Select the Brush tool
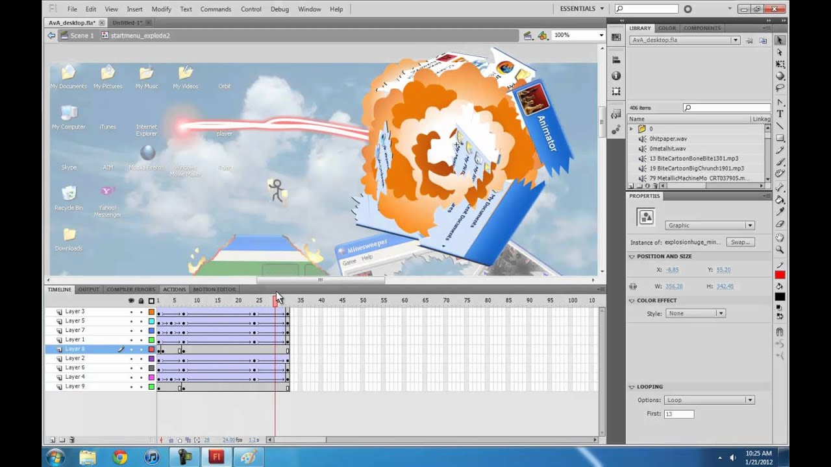Screen dimensions: 831x467 tap(780, 162)
